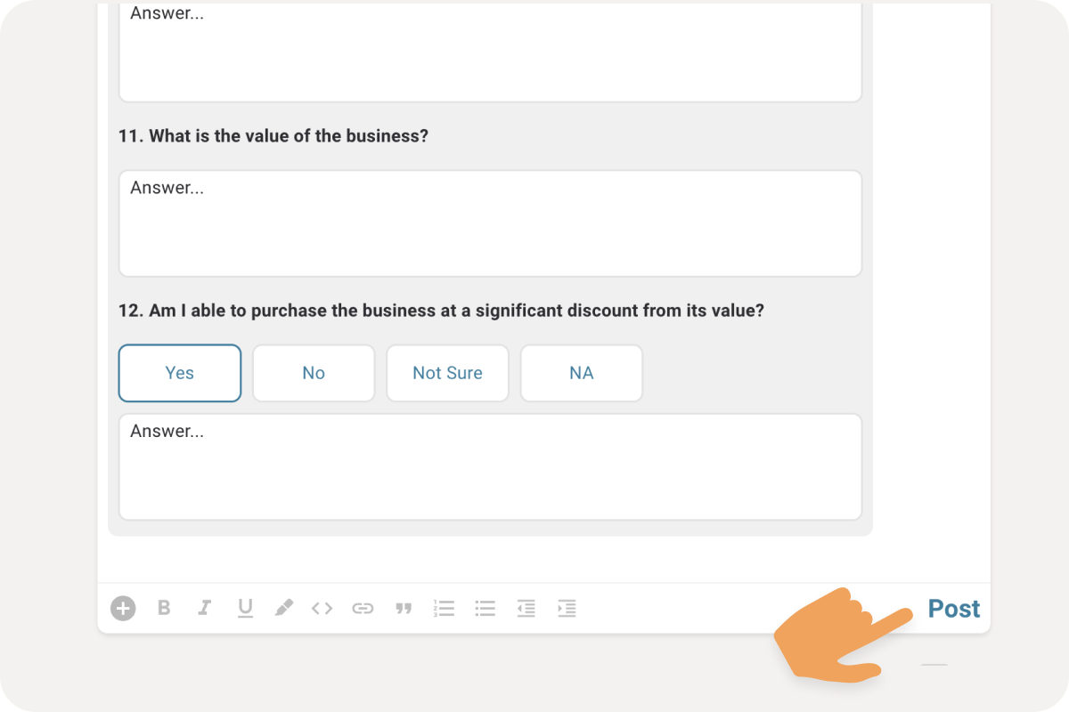Select the highlighter marker tool
This screenshot has width=1069, height=712.
(x=283, y=608)
